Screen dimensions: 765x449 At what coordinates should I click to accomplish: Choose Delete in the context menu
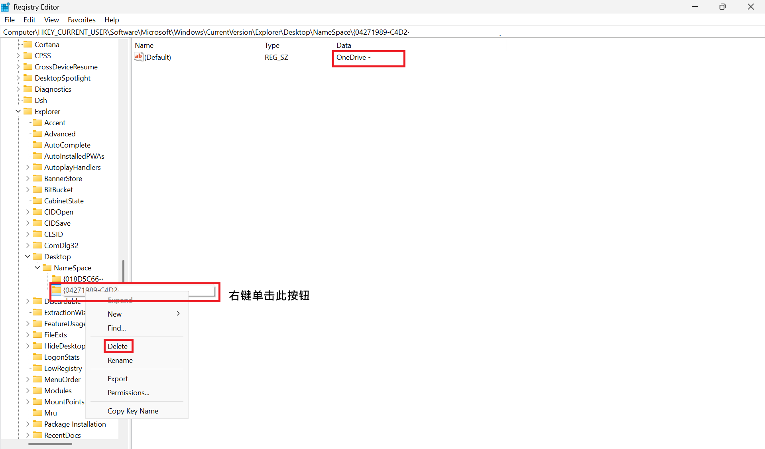click(x=118, y=346)
